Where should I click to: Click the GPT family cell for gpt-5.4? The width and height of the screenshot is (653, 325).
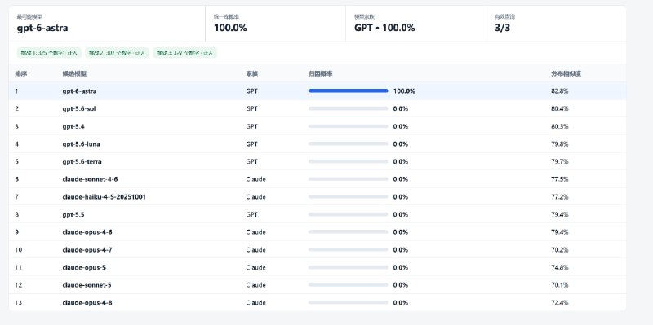tap(251, 126)
